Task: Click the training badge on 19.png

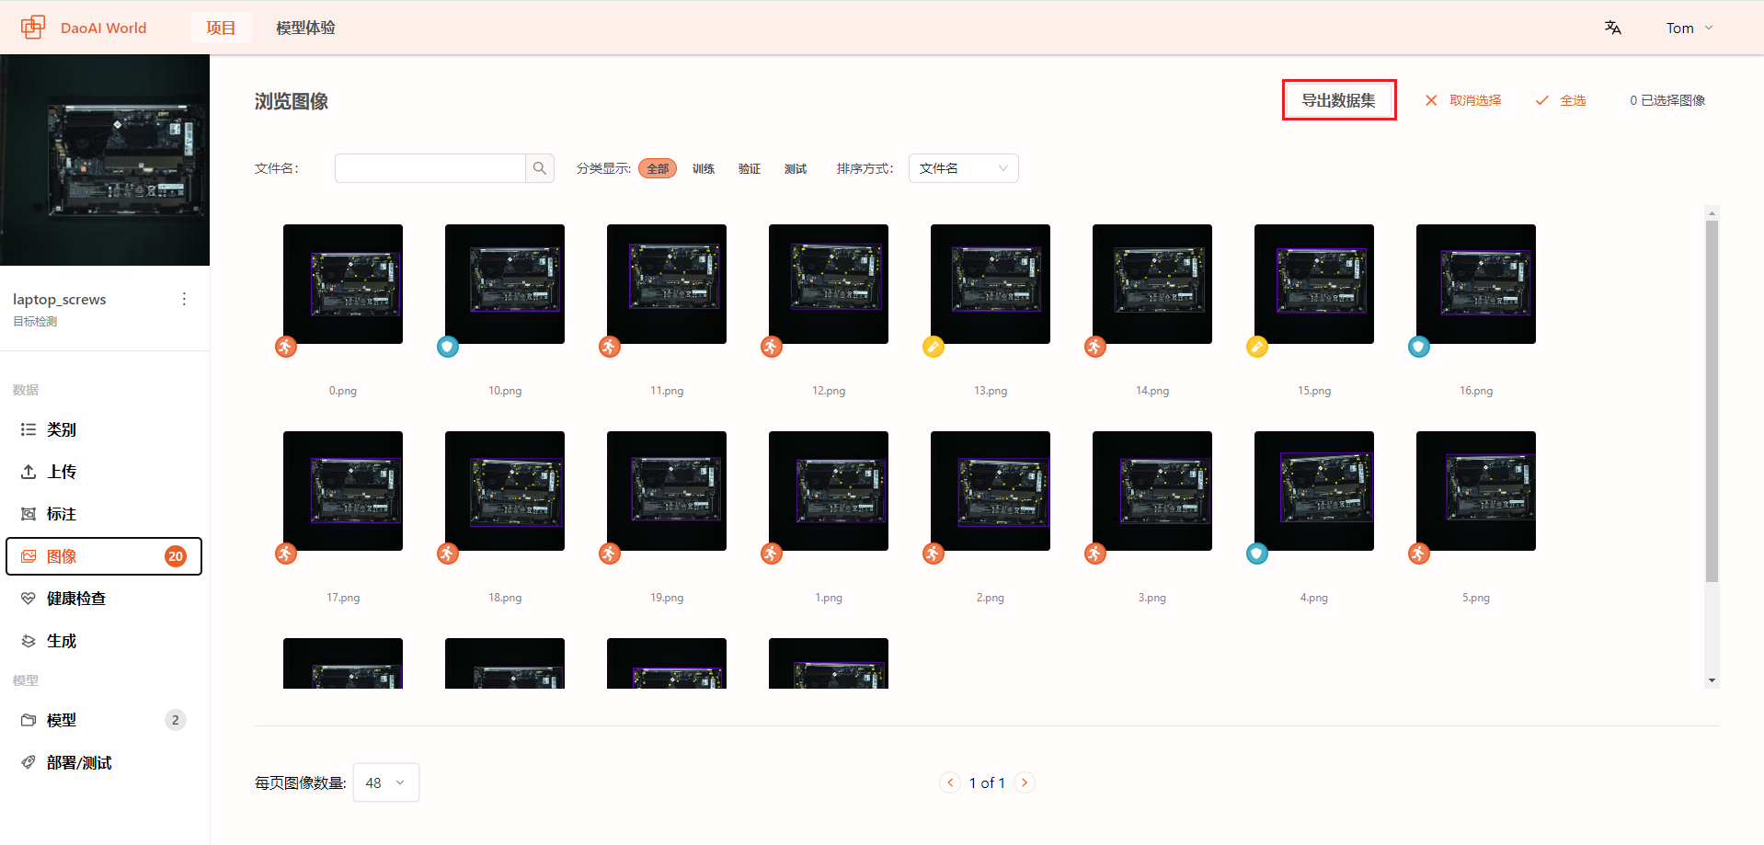Action: pos(610,554)
